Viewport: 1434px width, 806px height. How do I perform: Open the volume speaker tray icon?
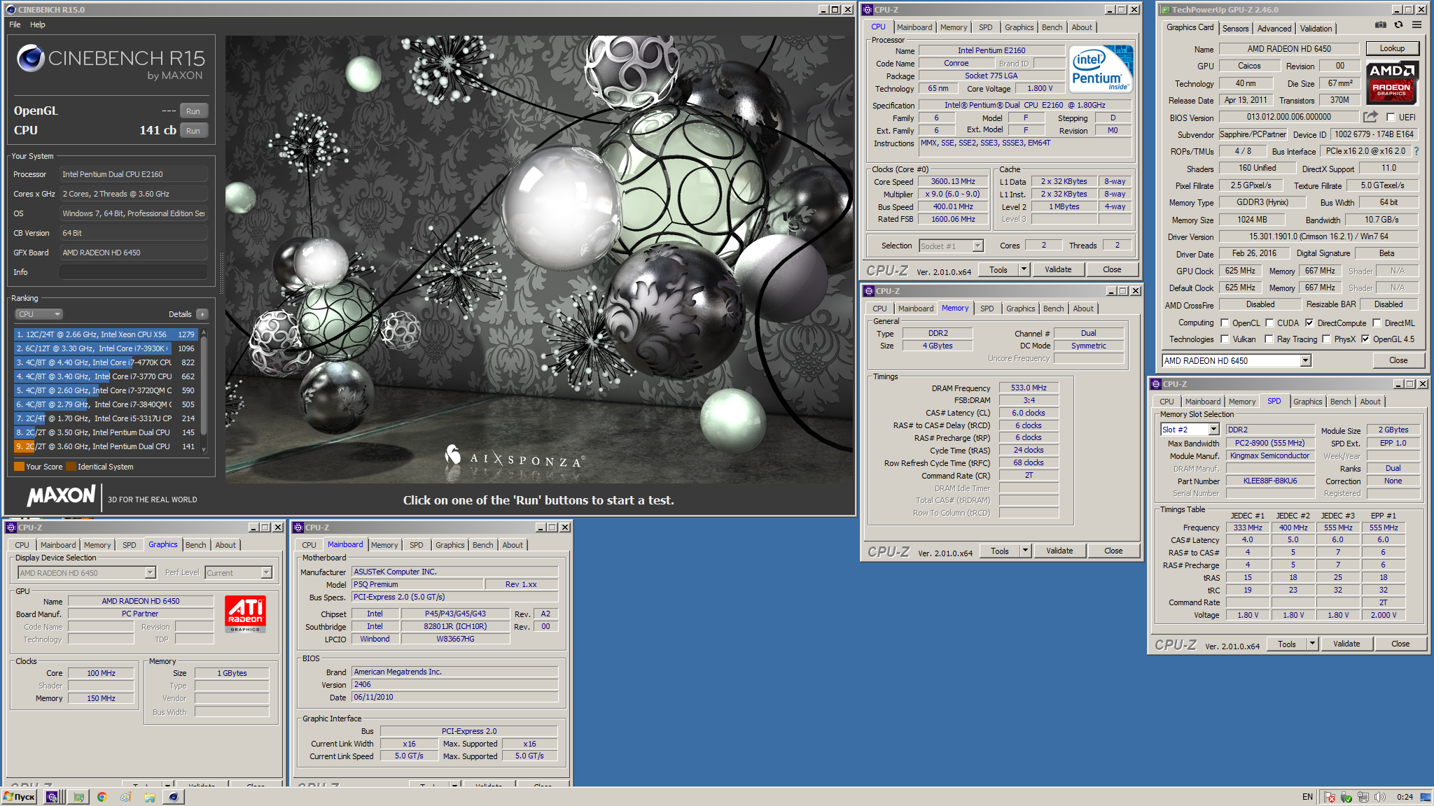(1379, 797)
